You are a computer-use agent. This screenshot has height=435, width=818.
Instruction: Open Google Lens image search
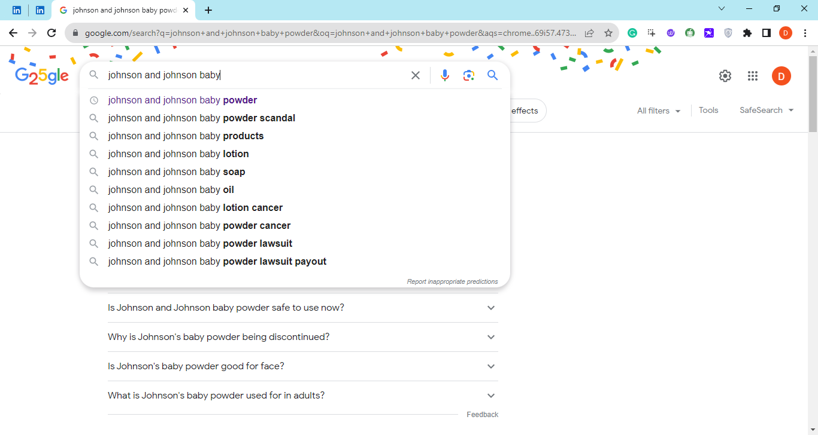point(468,75)
